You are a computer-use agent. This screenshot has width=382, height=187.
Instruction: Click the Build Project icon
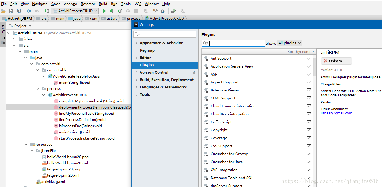click(47, 11)
